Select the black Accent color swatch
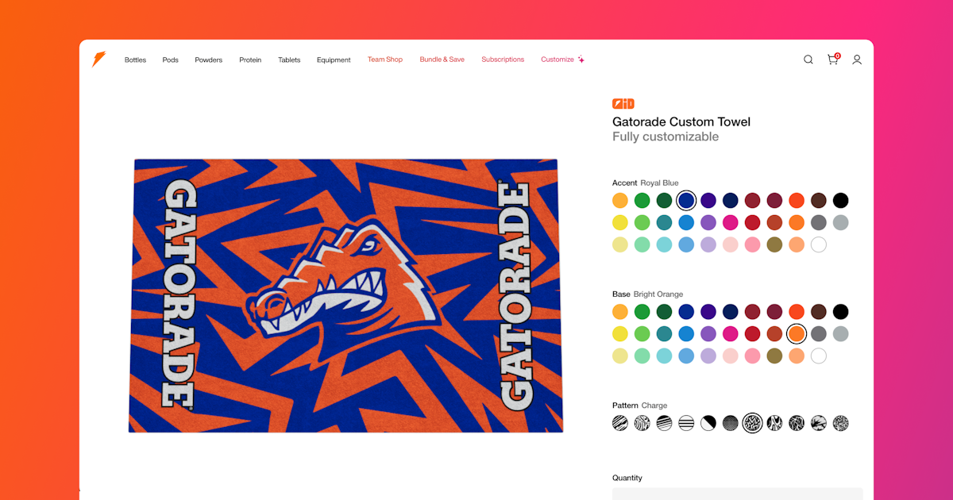The width and height of the screenshot is (953, 500). [840, 200]
